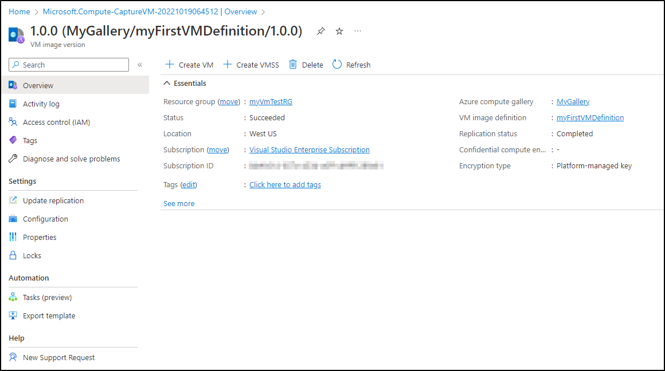Viewport: 665px width, 371px height.
Task: Open Visual Studio Enterprise Subscription link
Action: coord(310,150)
